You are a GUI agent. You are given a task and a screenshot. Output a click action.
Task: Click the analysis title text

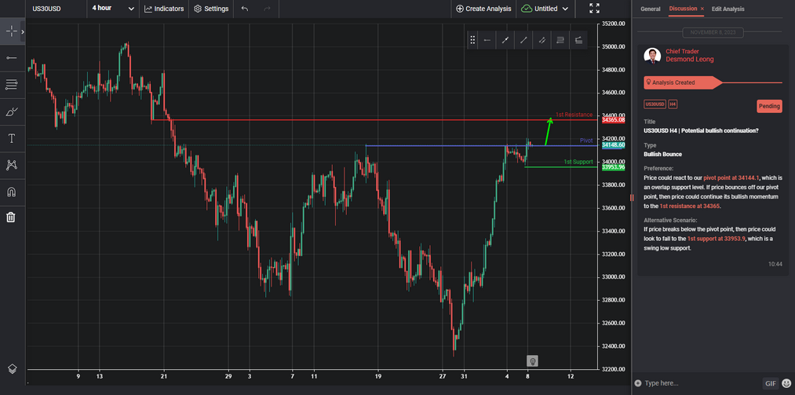(x=701, y=131)
